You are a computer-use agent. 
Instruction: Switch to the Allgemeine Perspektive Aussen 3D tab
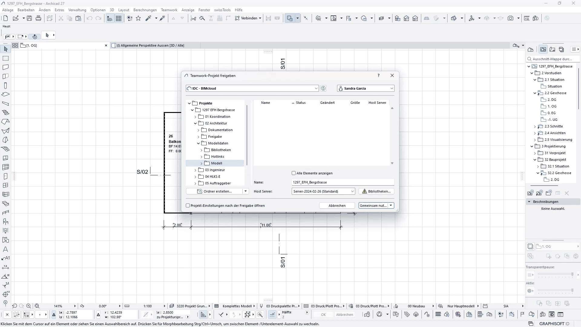point(155,45)
